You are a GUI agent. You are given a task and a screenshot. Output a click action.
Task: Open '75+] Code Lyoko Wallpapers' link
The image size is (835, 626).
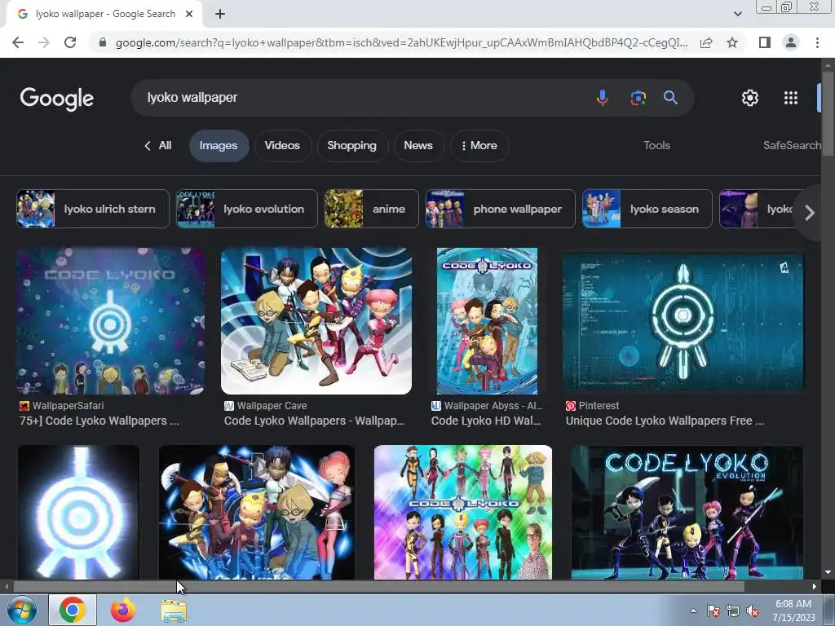click(x=99, y=421)
